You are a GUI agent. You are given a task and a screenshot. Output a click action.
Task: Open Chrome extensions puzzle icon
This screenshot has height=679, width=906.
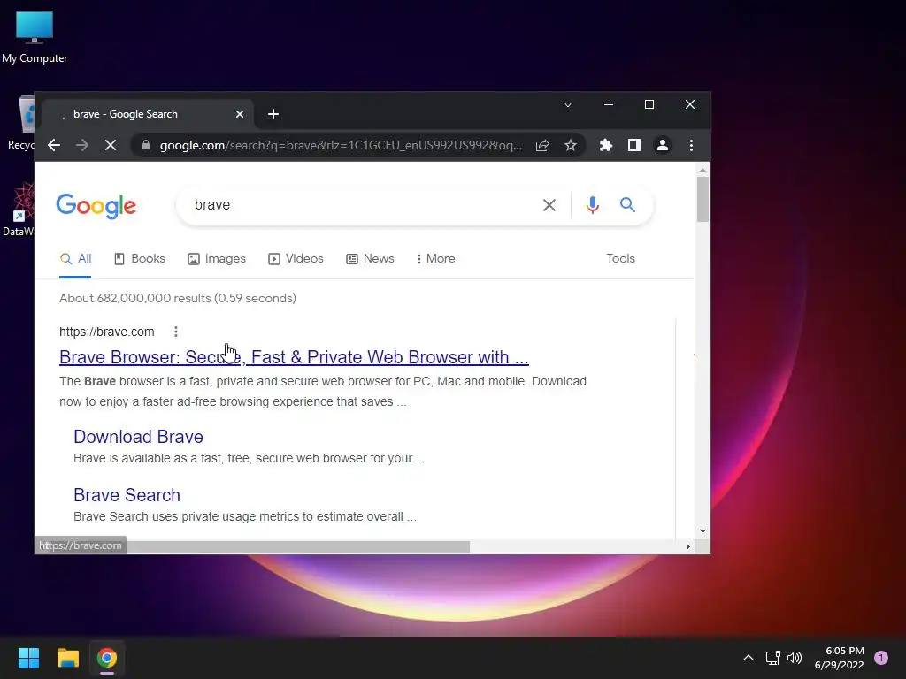[x=605, y=145]
